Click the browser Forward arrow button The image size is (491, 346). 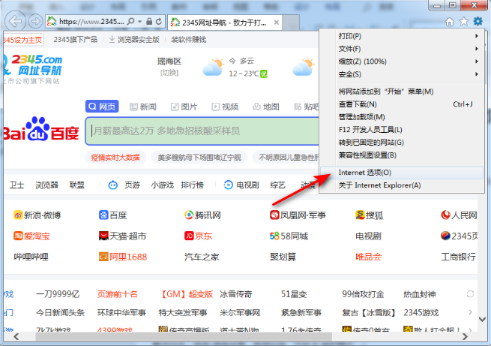coord(35,21)
